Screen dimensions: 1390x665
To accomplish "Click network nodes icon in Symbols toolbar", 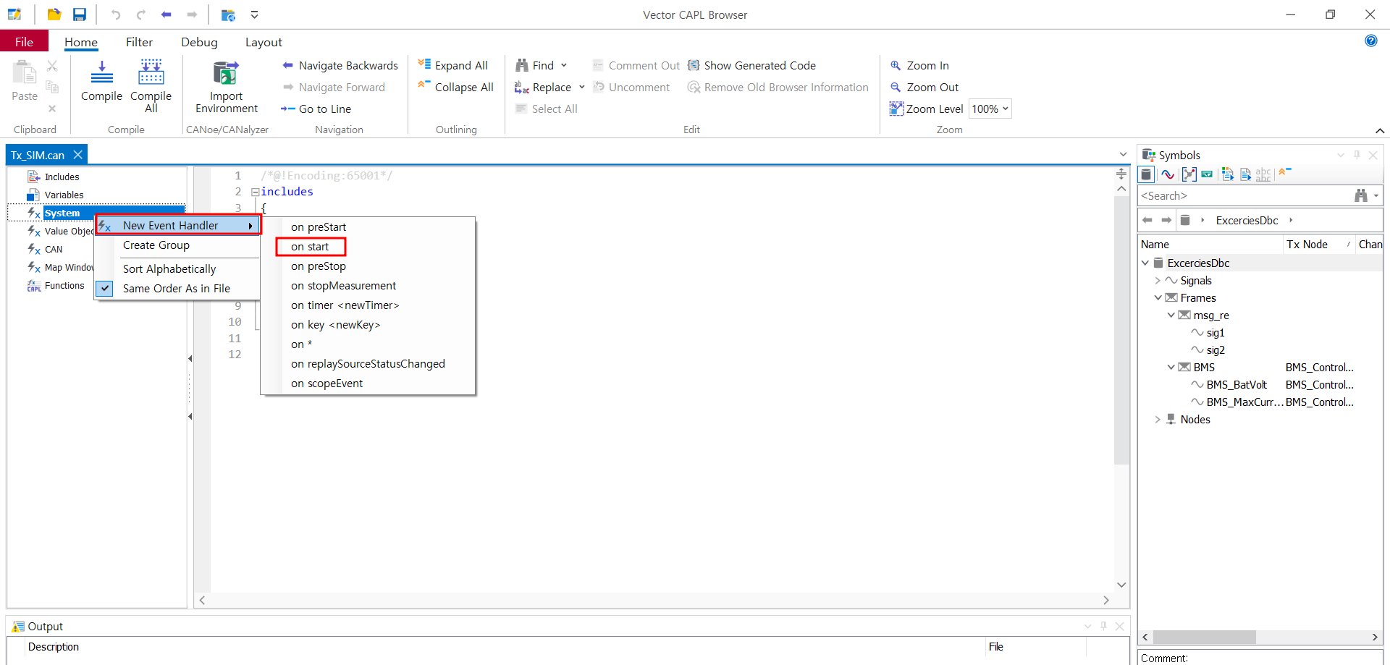I will point(1189,174).
